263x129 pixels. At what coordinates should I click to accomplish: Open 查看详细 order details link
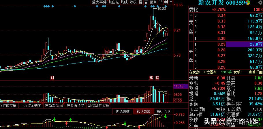256,72
